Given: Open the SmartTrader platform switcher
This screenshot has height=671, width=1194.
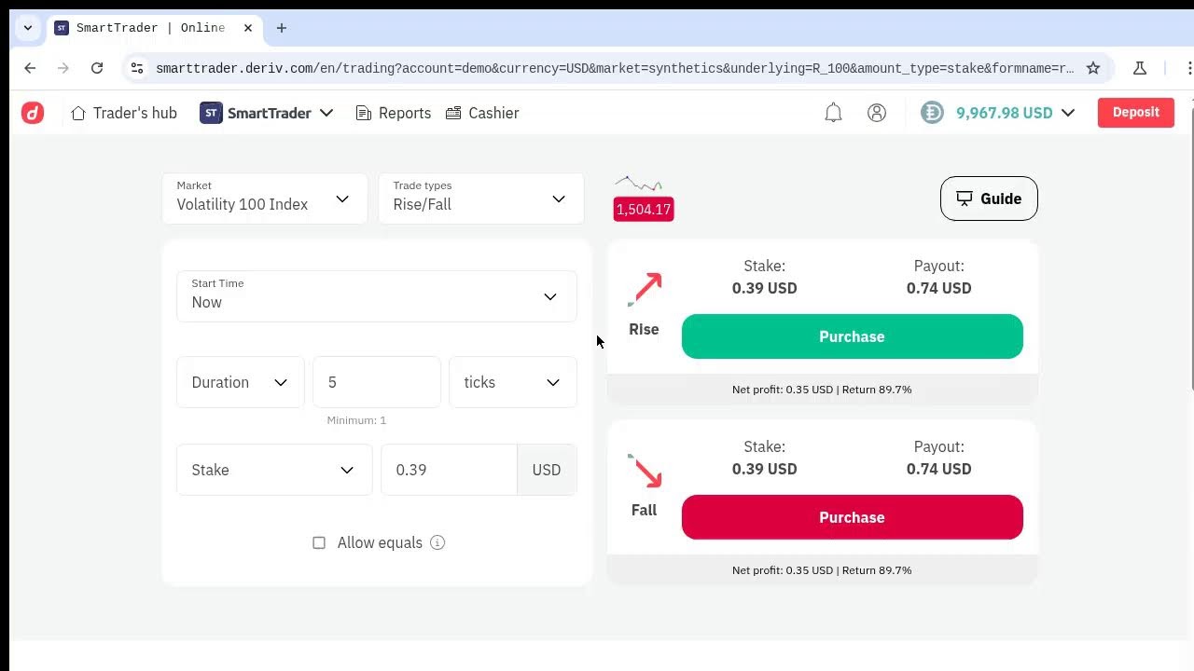Looking at the screenshot, I should (267, 113).
